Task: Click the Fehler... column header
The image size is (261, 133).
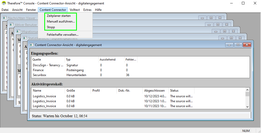Action: point(131,60)
